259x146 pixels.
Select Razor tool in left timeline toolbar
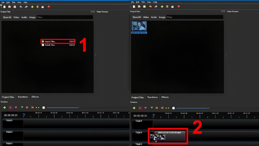[16, 108]
